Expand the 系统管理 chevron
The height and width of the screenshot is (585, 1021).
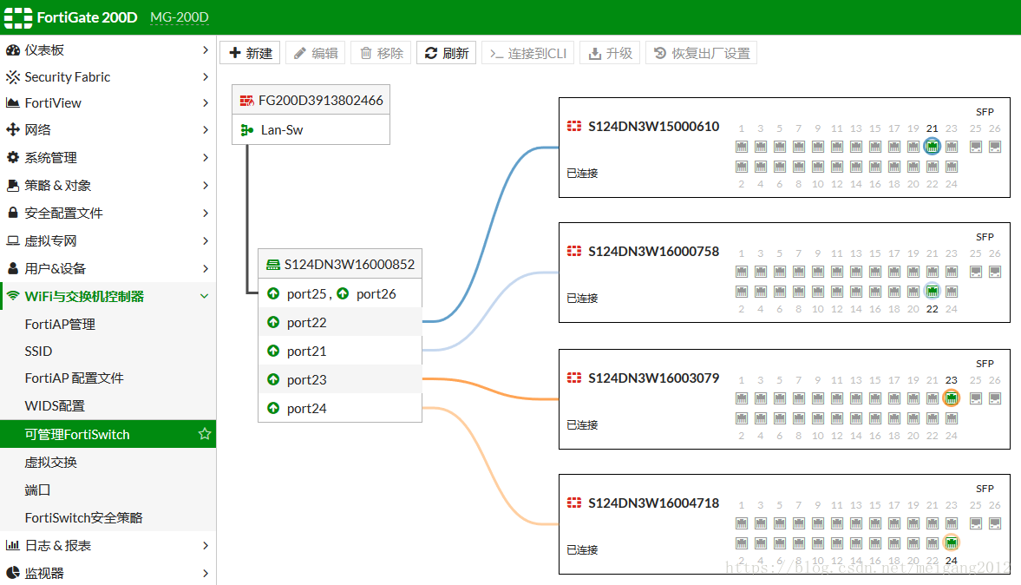click(x=205, y=157)
